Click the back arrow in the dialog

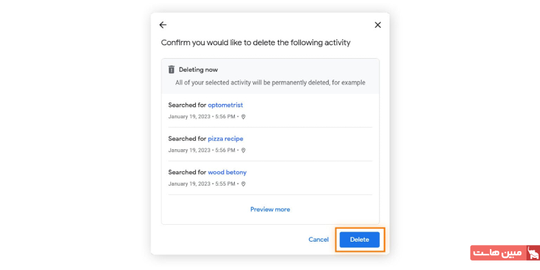(x=163, y=25)
